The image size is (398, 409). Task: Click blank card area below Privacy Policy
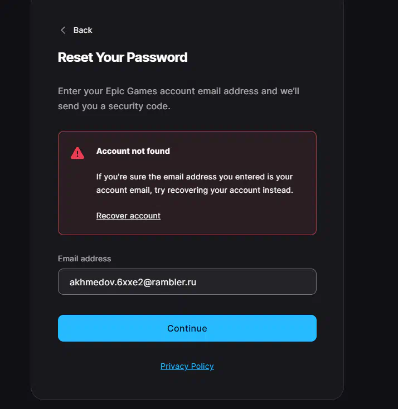pyautogui.click(x=187, y=387)
